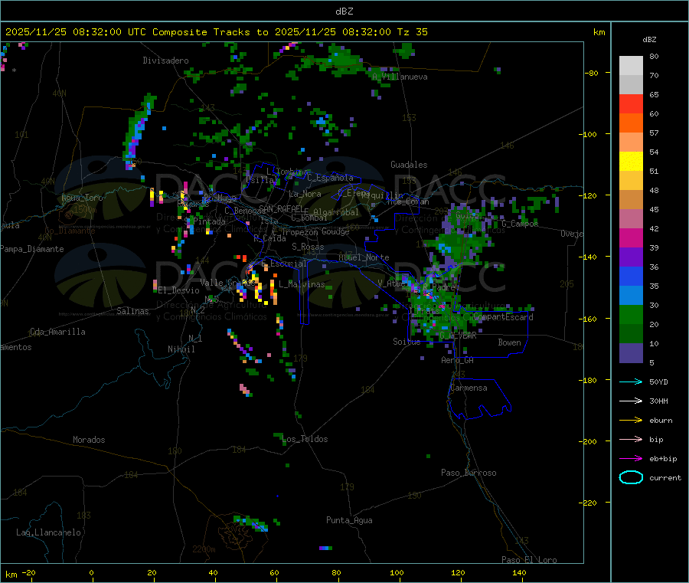Click the magenta eb+bip track arrow
The width and height of the screenshot is (689, 583).
[631, 459]
